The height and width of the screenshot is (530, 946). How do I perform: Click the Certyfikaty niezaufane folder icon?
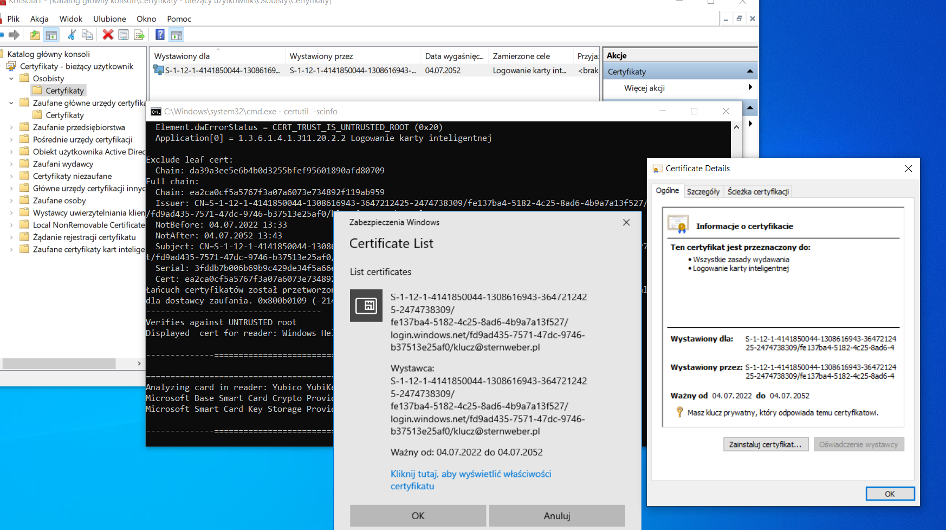(24, 176)
